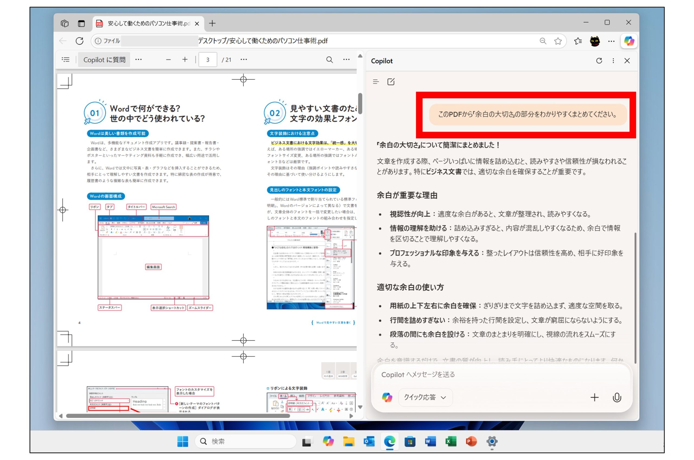Zoom in the PDF with plus

point(185,60)
